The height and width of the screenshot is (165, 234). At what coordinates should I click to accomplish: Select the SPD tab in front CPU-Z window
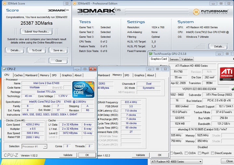click(54, 75)
